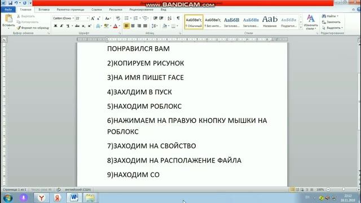Open the Font dialog launcher
This screenshot has height=203, width=361.
click(x=120, y=33)
